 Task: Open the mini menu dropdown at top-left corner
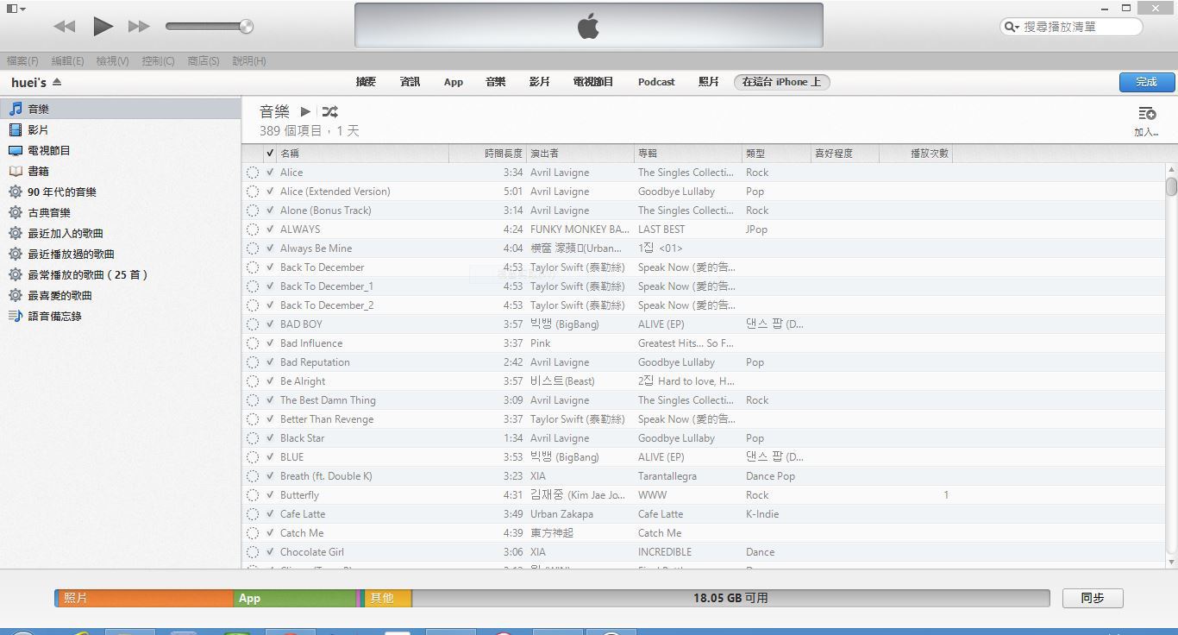[16, 9]
